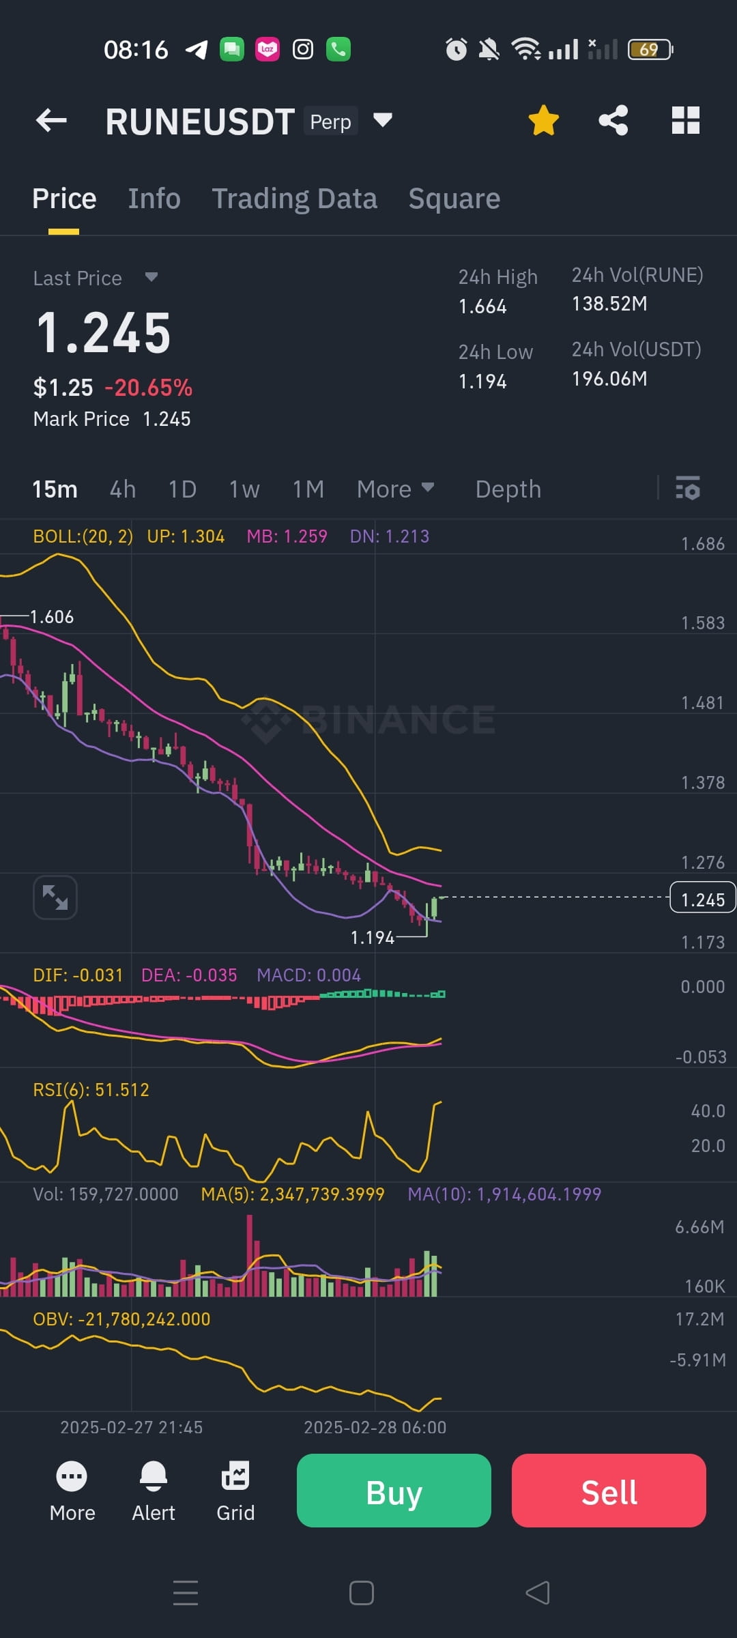The image size is (737, 1638).
Task: Tap the DIF: -0.031 MACD label
Action: 78,975
